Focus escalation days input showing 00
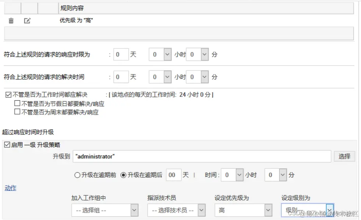Viewport: 361px width, 220px height. pyautogui.click(x=174, y=175)
